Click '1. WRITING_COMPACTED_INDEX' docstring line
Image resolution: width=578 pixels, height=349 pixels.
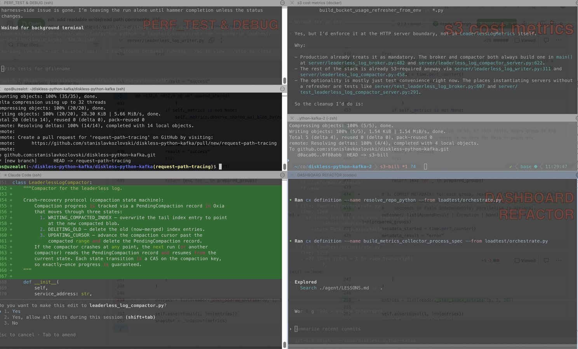point(133,218)
